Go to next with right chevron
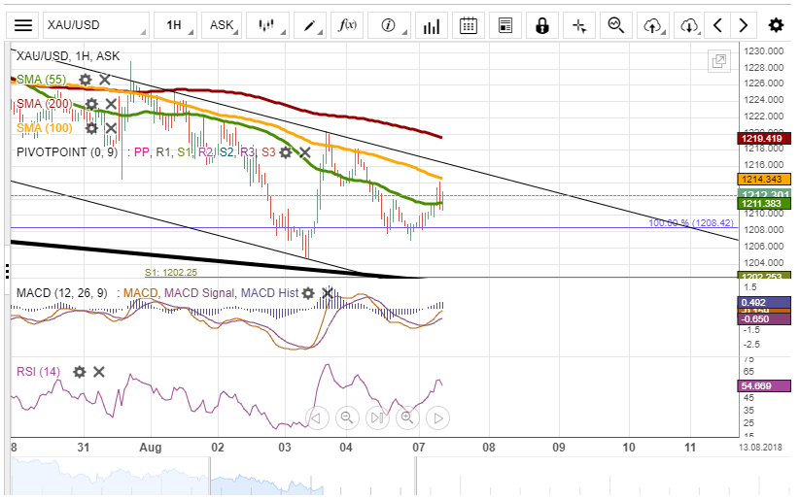Viewport: 800px width, 500px height. [744, 25]
